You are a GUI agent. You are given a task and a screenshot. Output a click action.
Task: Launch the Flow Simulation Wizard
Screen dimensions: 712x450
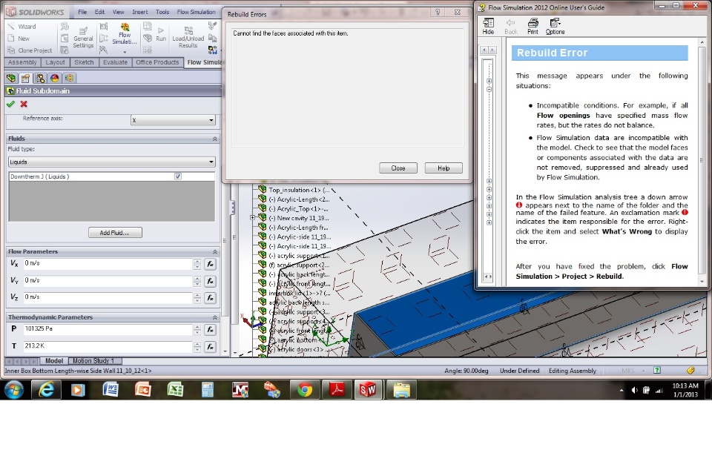pos(22,27)
